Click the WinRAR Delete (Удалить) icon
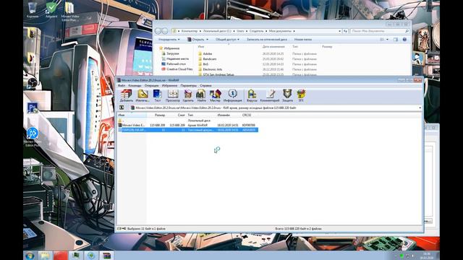 coord(188,96)
